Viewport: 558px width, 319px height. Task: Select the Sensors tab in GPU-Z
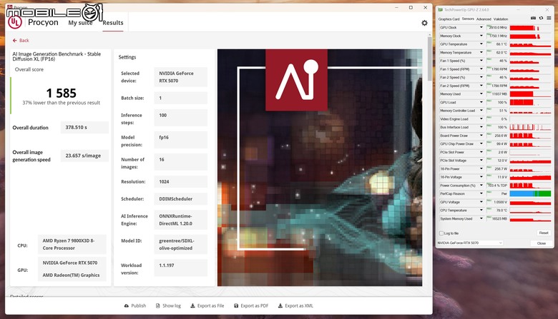468,19
